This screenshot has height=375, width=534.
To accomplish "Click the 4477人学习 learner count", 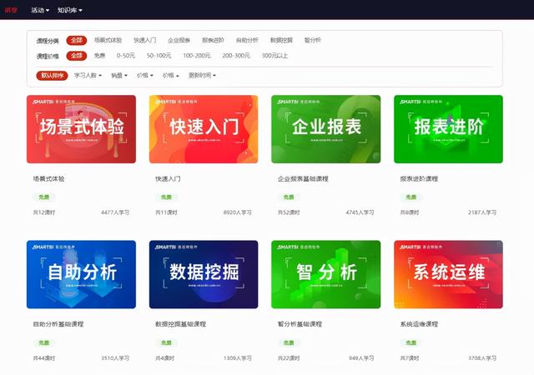I will 115,212.
